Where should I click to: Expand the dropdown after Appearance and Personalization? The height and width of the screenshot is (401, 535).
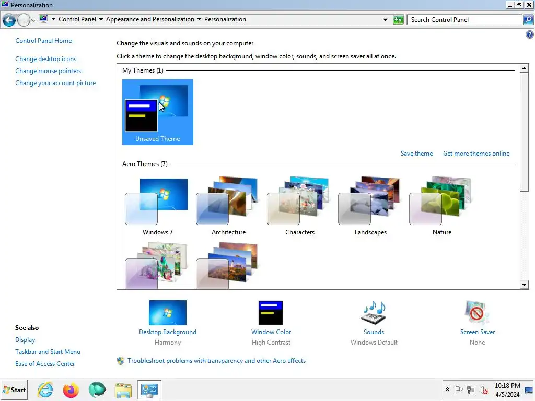tap(199, 19)
